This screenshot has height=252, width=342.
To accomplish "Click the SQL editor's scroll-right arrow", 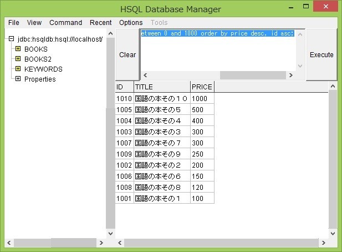I will click(x=291, y=75).
